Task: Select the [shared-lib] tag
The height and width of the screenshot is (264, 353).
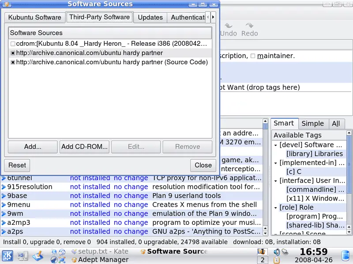Action: [x=315, y=225]
